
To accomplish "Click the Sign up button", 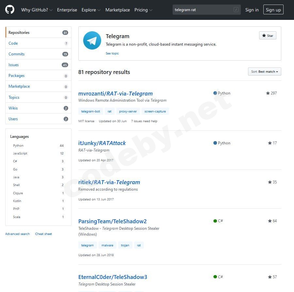I will (x=273, y=10).
